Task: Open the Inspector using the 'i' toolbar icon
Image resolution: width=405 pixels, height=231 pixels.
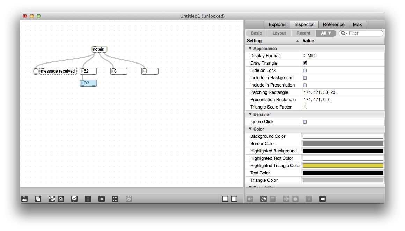Action: click(x=88, y=199)
